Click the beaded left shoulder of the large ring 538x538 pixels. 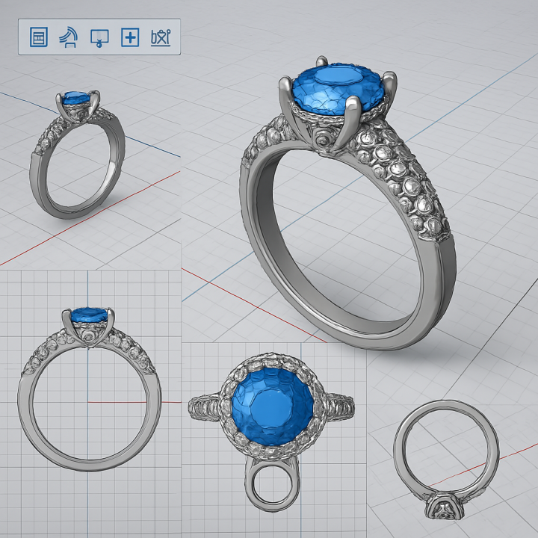267,149
